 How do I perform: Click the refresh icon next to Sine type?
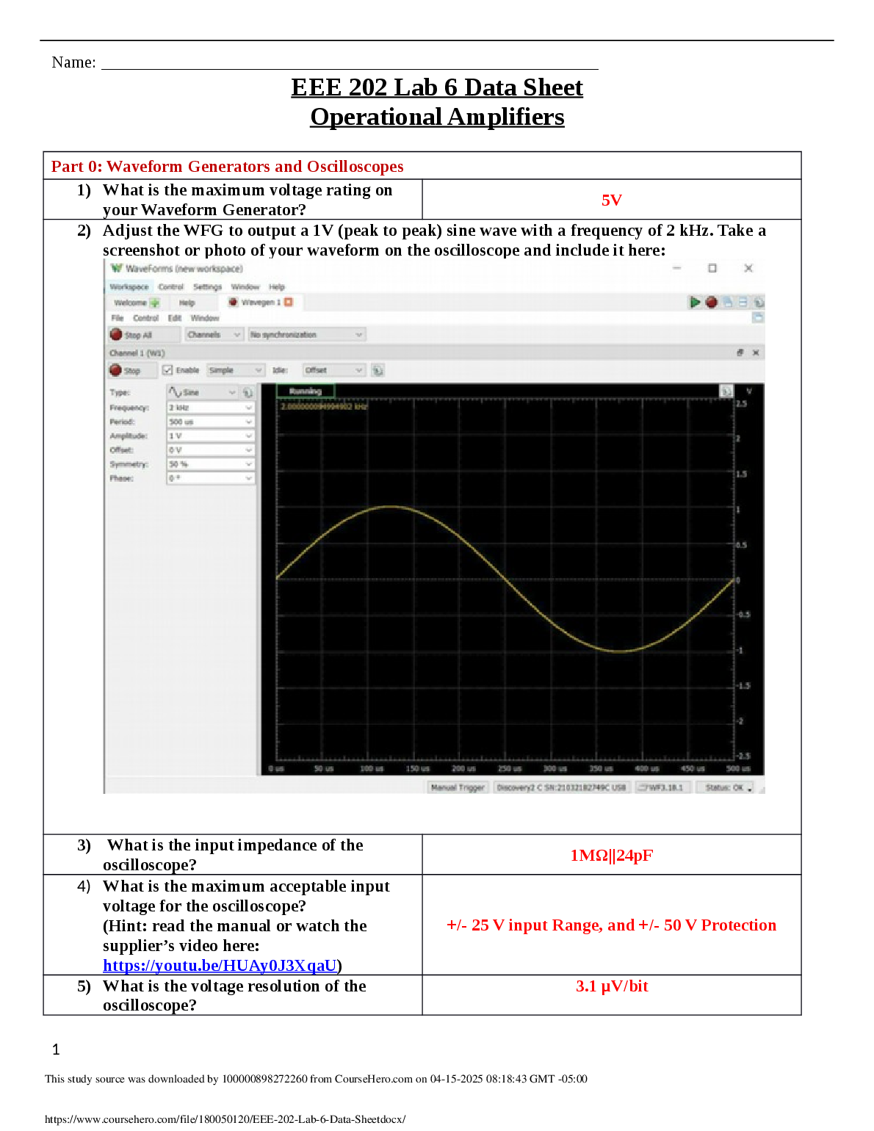pos(248,392)
